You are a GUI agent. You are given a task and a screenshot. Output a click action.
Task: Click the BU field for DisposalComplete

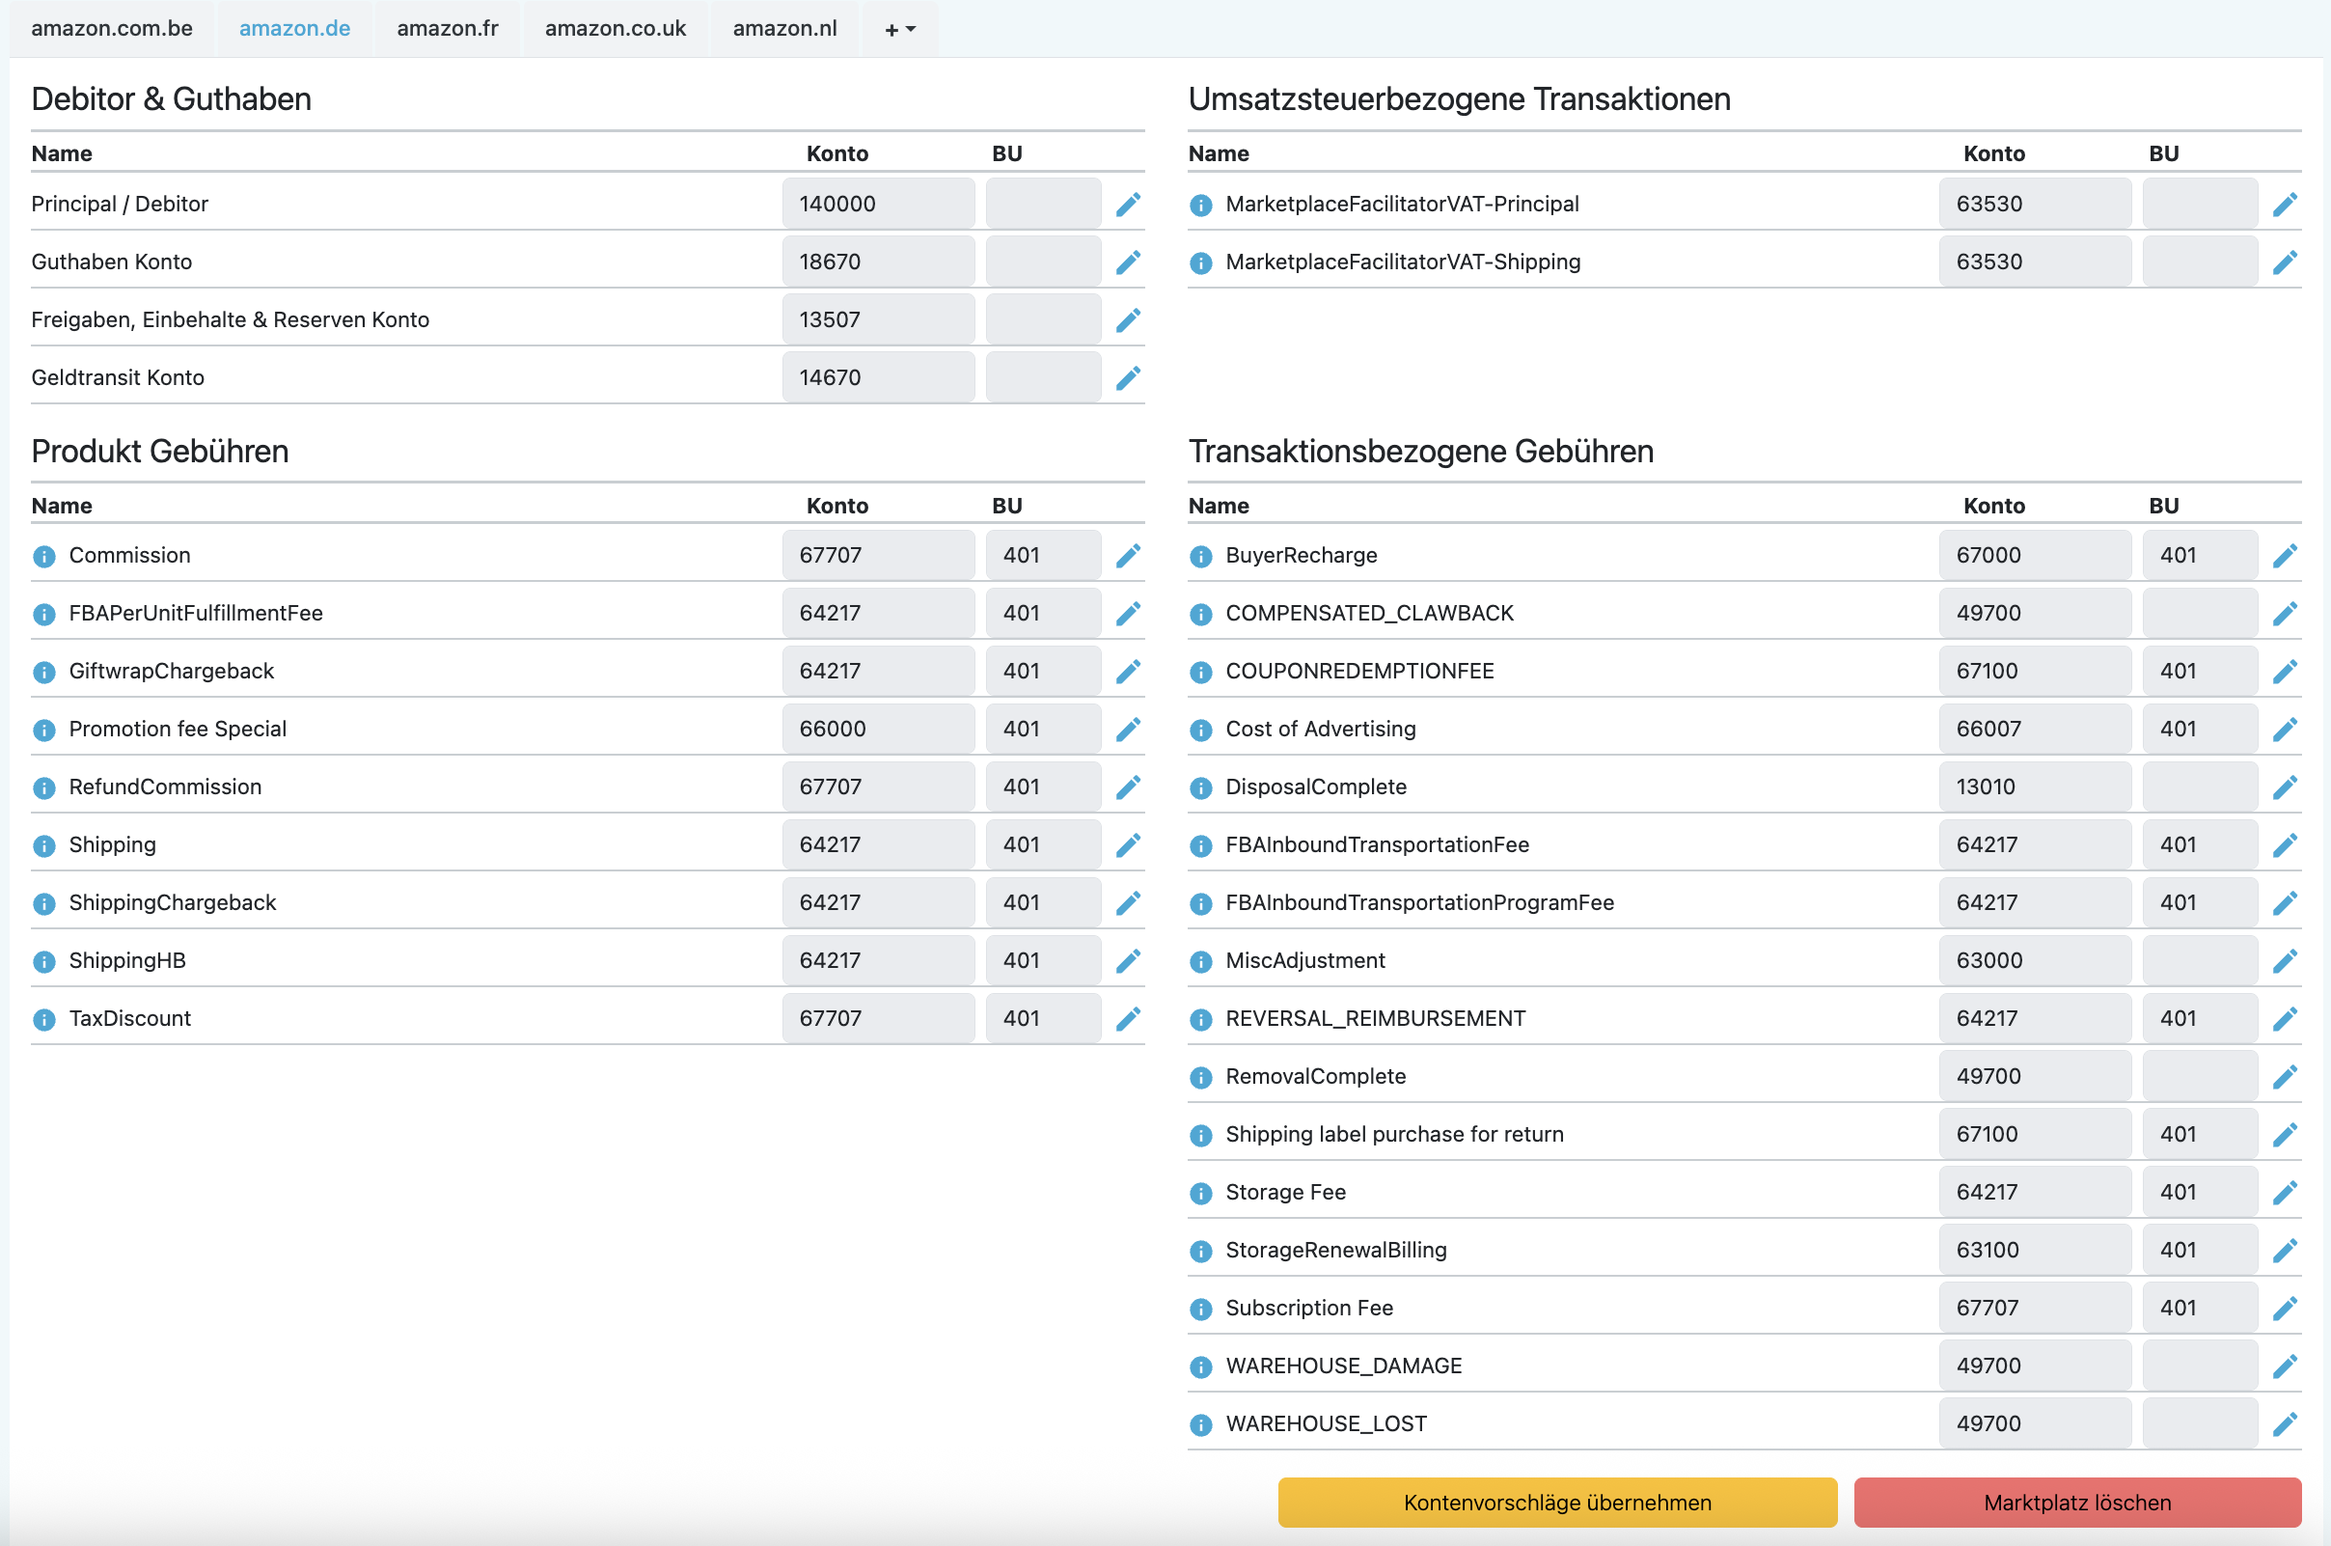click(2199, 787)
